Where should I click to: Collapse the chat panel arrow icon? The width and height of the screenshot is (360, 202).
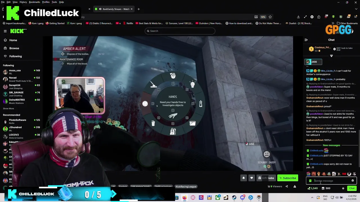[306, 40]
